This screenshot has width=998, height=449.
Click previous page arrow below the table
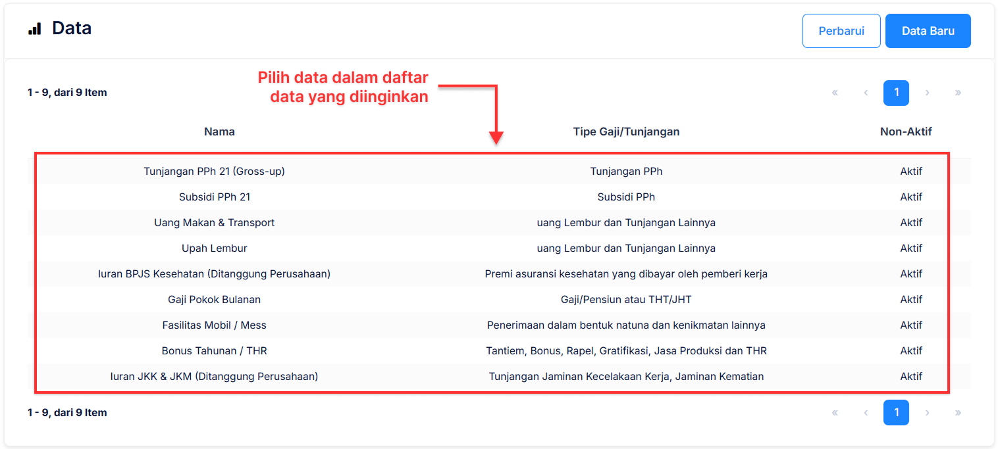tap(866, 413)
